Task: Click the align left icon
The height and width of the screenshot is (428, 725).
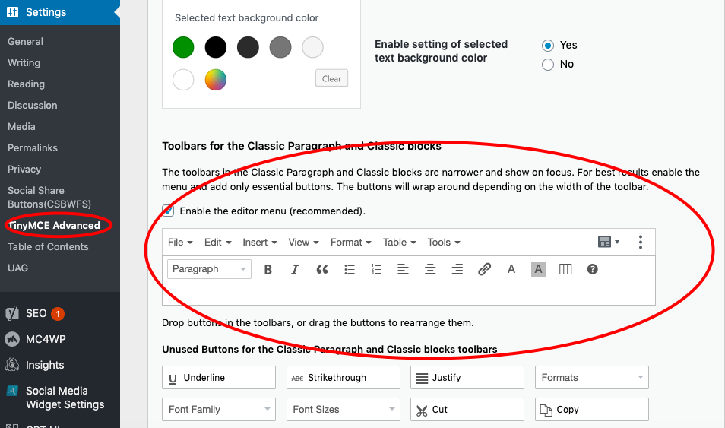Action: click(404, 269)
